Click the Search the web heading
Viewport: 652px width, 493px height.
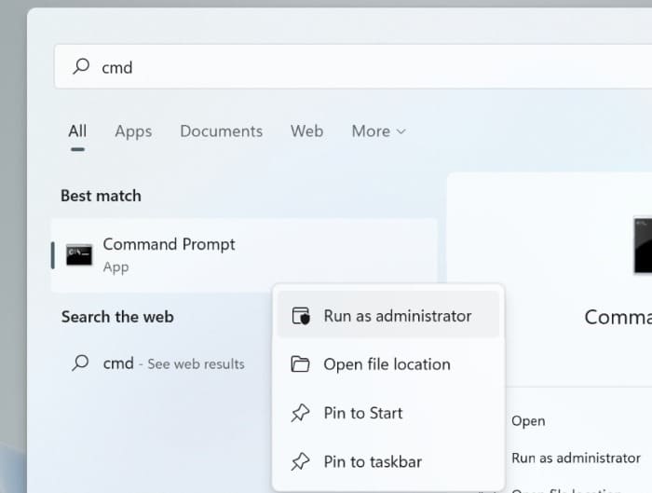(x=117, y=317)
